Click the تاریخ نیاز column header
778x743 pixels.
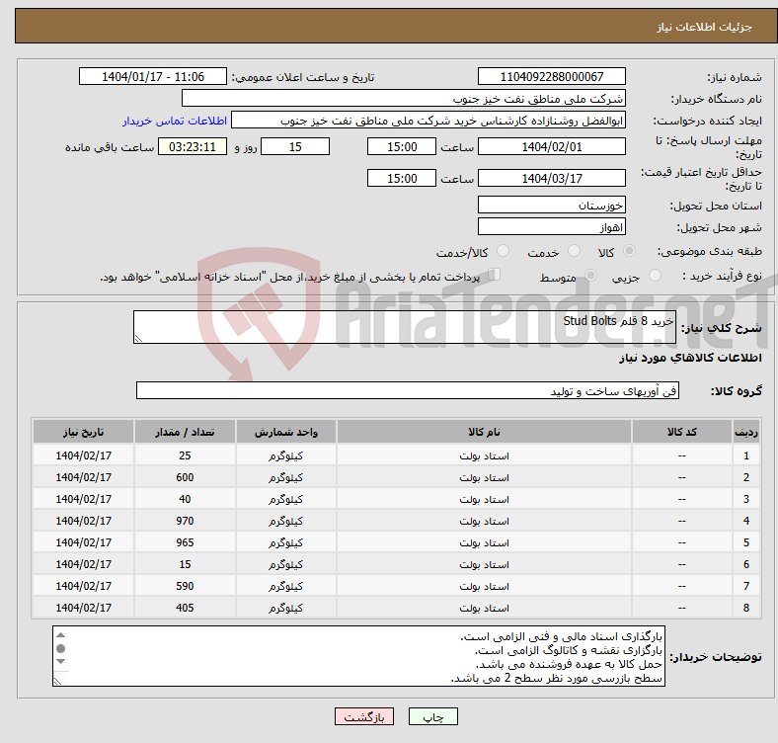tap(84, 433)
